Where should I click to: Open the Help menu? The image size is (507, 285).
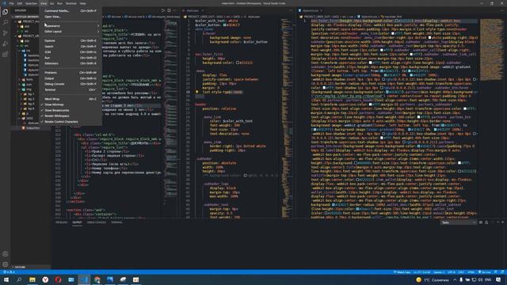click(82, 3)
